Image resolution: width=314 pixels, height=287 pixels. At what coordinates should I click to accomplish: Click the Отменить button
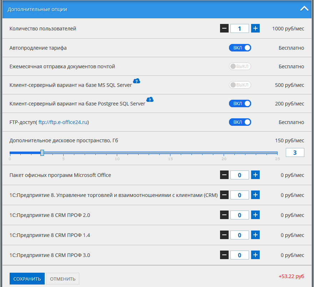(x=63, y=279)
